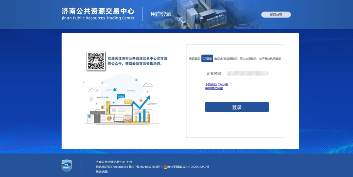Image resolution: width=353 pixels, height=177 pixels.
Task: Click the 用户登录 header title
Action: 161,14
